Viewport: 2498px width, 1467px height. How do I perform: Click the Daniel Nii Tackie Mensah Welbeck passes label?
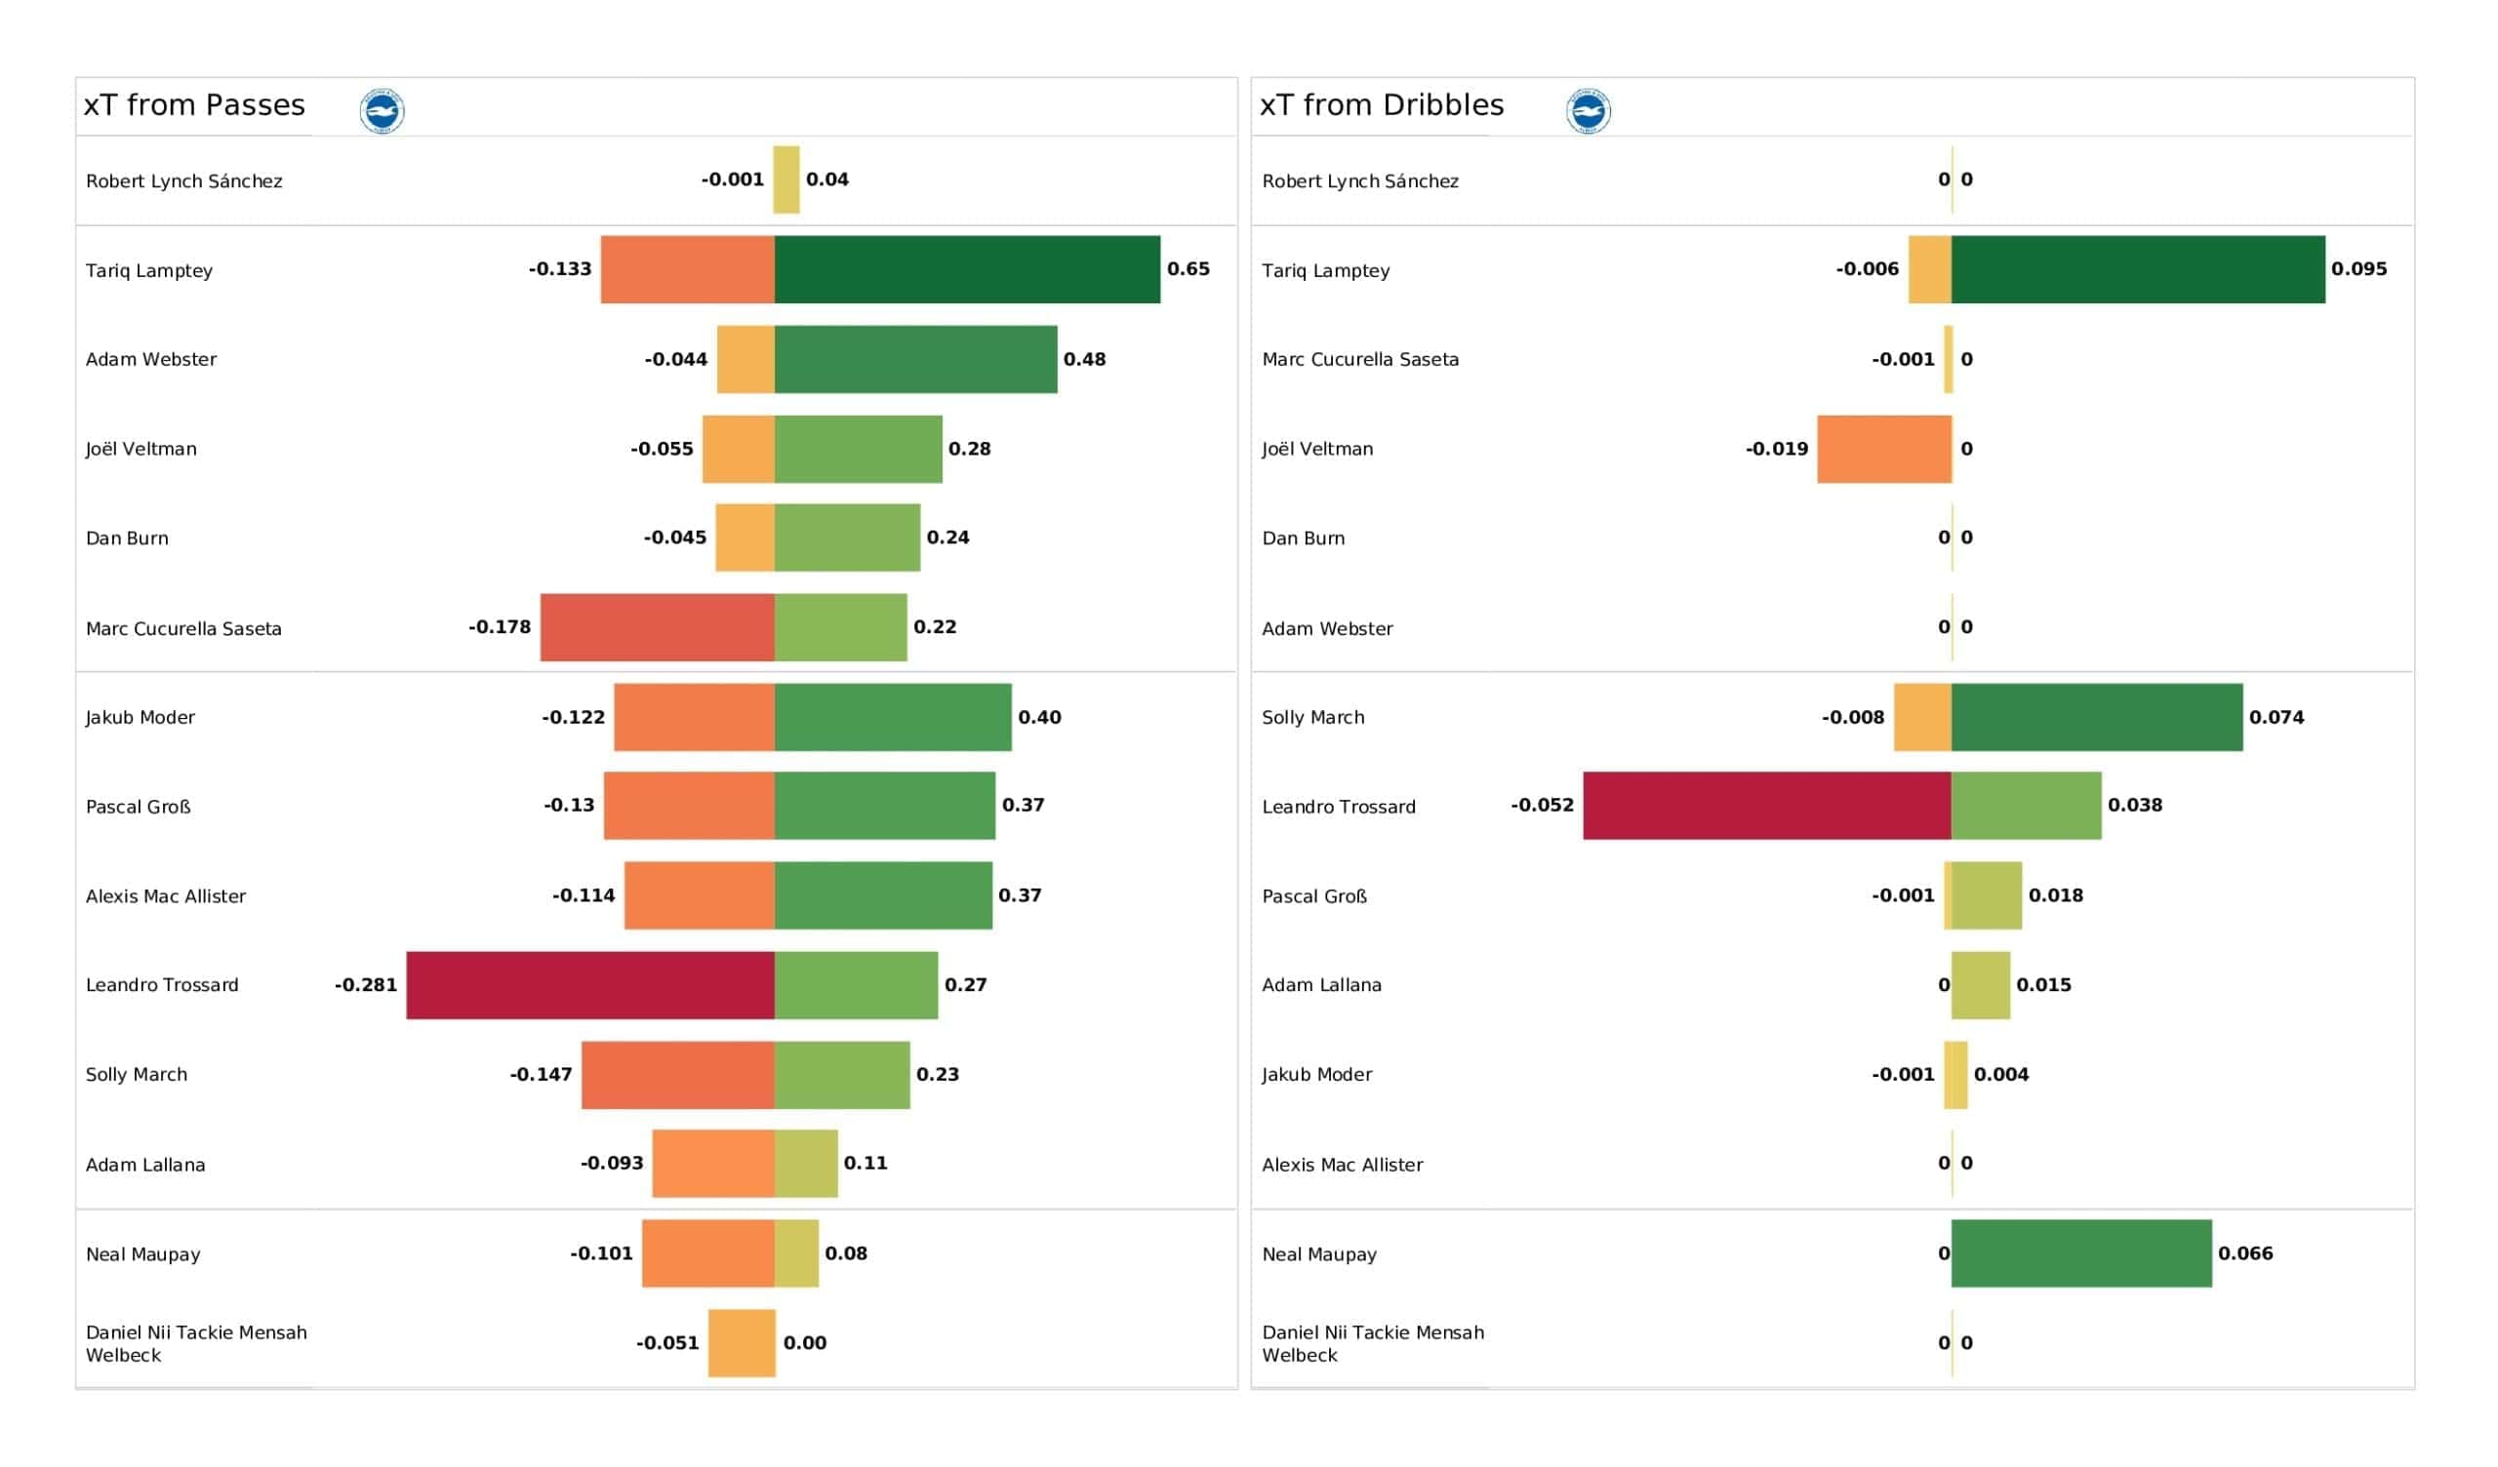click(x=196, y=1344)
